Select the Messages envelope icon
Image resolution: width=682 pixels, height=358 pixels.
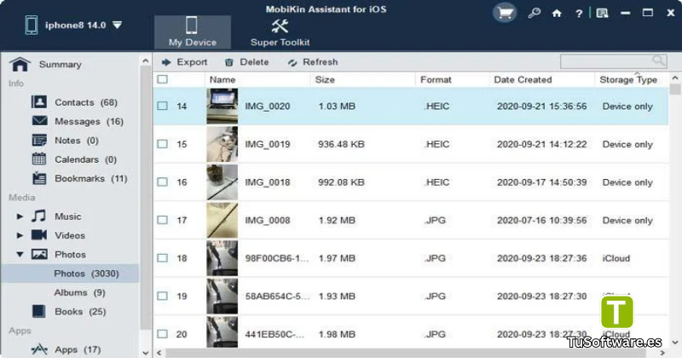click(x=39, y=121)
